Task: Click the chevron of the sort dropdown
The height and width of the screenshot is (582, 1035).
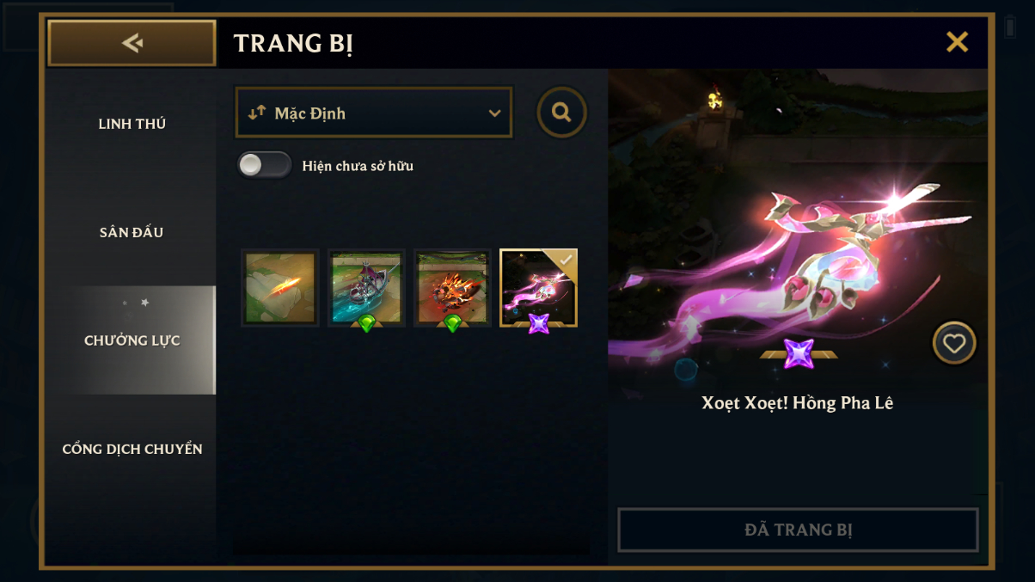Action: (494, 113)
